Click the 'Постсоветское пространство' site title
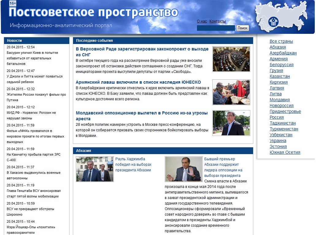 click(x=93, y=12)
